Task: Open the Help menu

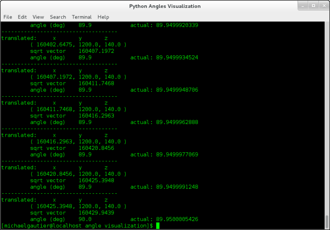Action: [x=104, y=17]
